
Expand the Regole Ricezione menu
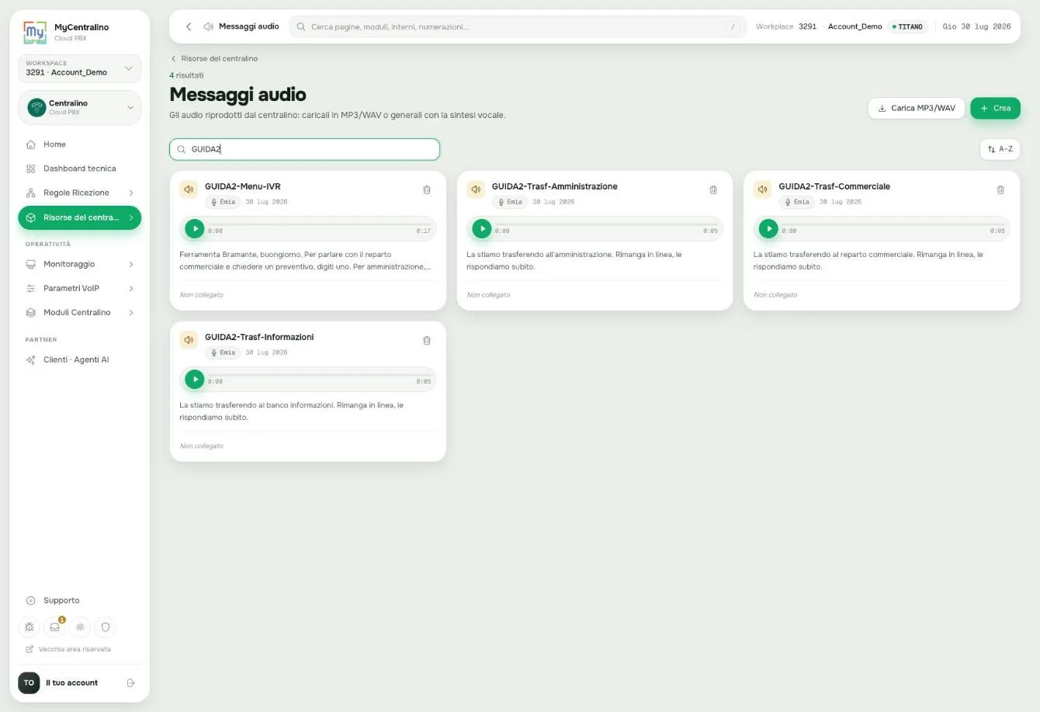point(79,193)
